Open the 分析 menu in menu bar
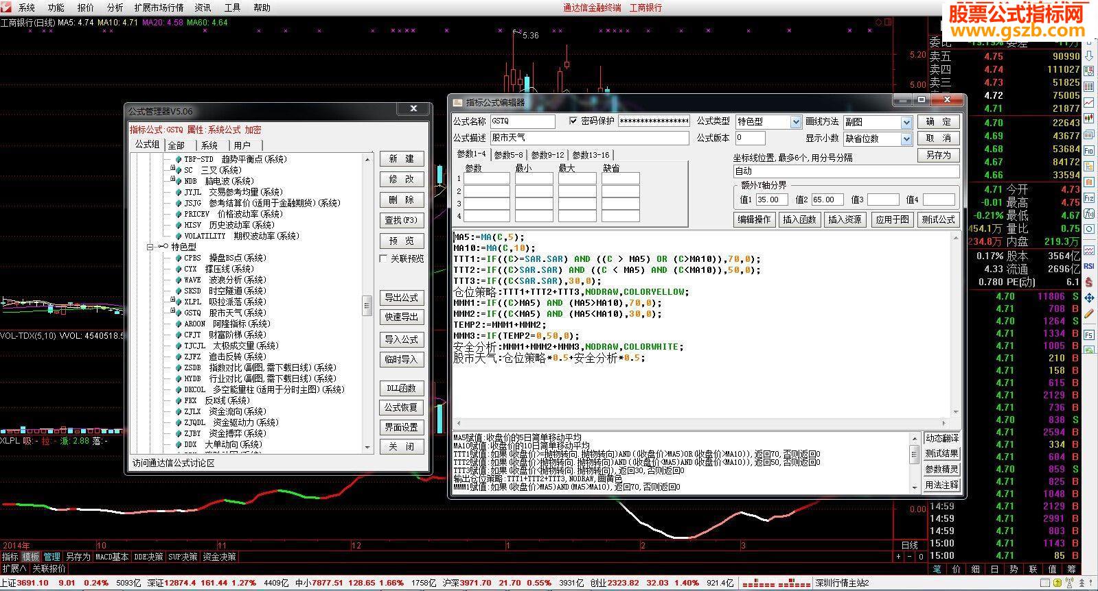Screen dimensions: 1098x591 click(x=115, y=8)
